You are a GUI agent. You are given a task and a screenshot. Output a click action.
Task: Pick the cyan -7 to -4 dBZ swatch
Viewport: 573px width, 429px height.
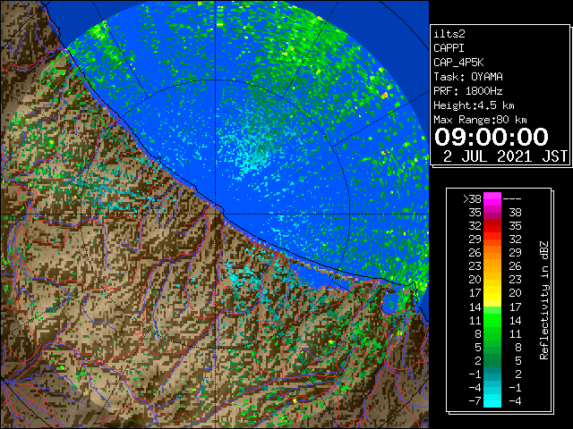click(492, 400)
